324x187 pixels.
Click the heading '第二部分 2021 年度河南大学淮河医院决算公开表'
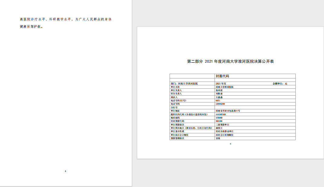pyautogui.click(x=230, y=62)
